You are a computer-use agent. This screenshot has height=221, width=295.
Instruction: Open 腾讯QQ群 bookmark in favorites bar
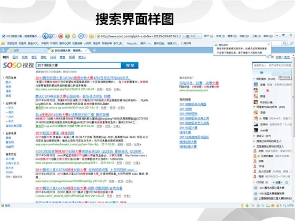click(65, 43)
